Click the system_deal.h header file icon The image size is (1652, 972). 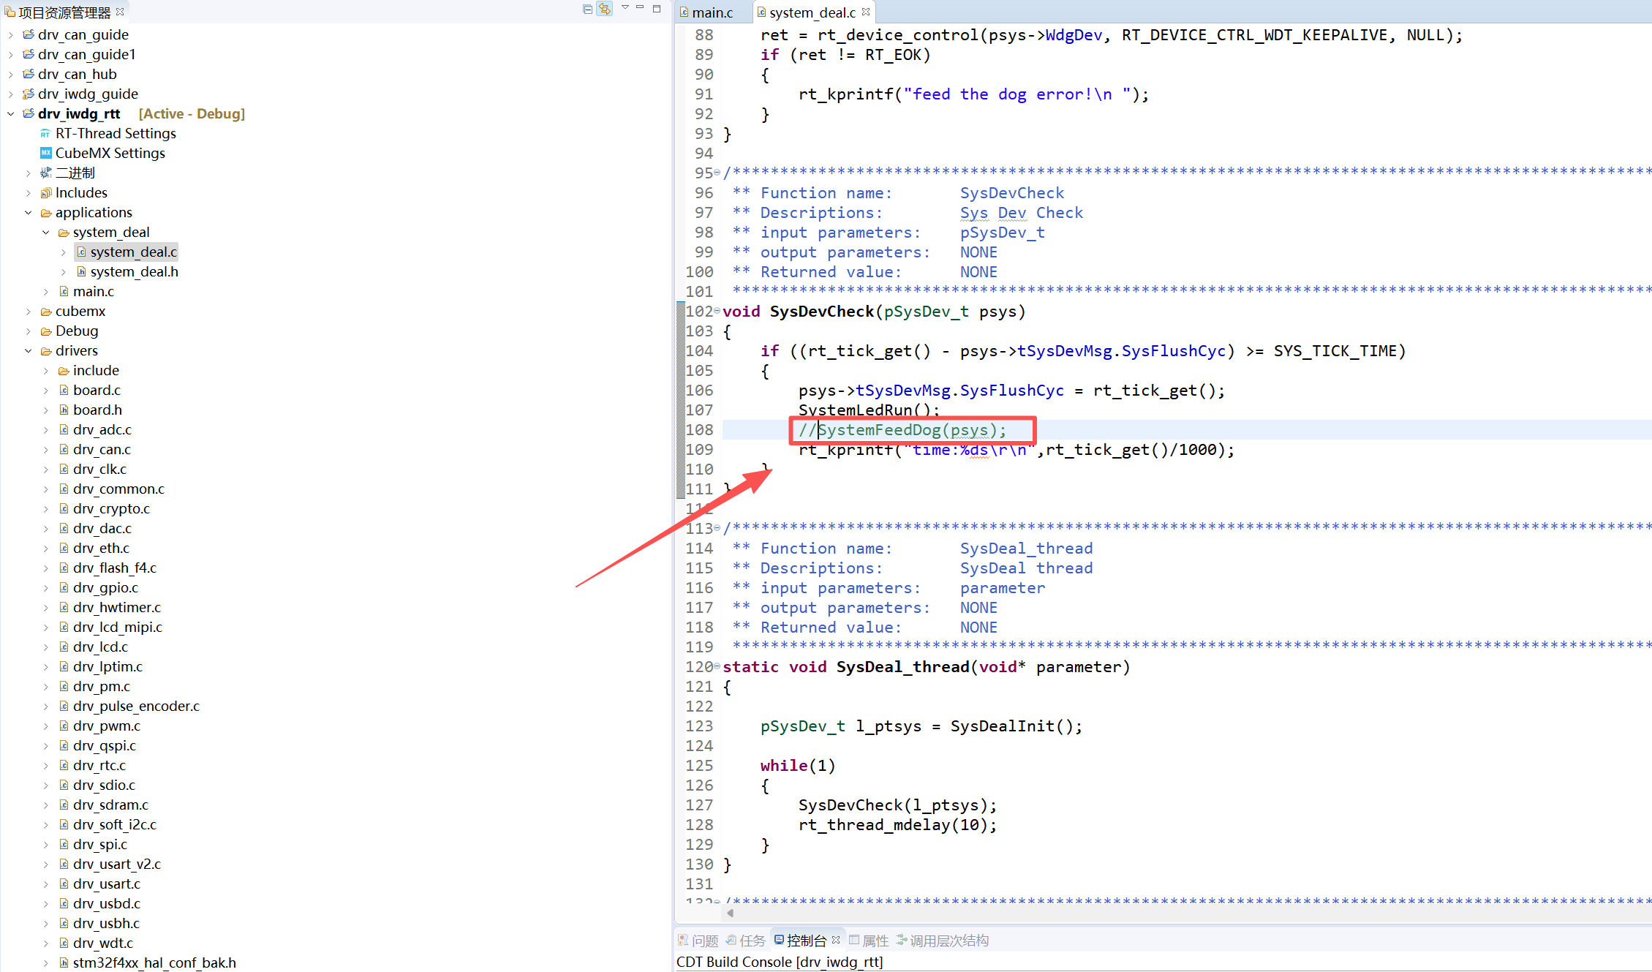(x=81, y=271)
